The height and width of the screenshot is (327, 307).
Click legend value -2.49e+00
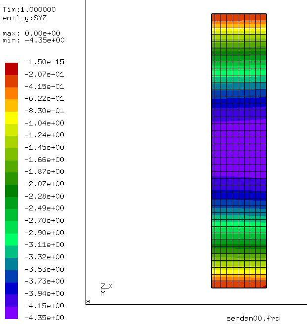(44, 208)
